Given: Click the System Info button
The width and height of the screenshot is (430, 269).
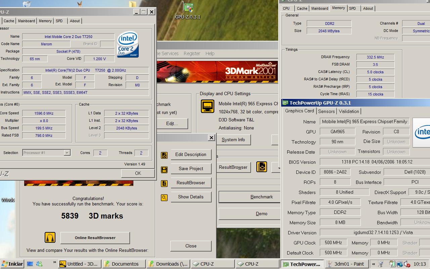Looking at the screenshot, I should [233, 140].
